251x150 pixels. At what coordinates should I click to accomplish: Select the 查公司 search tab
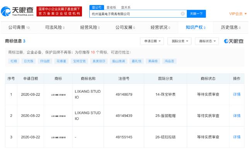[97, 7]
